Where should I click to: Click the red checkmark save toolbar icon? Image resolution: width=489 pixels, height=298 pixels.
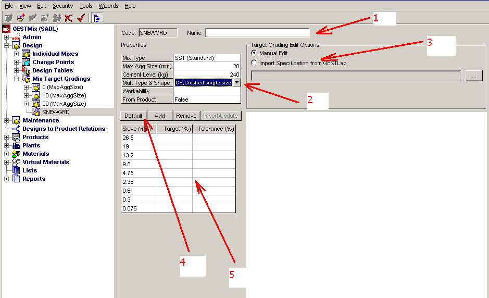tap(81, 18)
